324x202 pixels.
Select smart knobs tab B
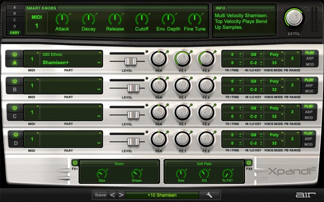(x=15, y=14)
